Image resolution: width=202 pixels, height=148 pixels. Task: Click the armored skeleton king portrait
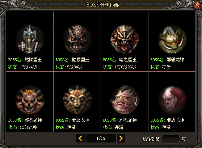tap(30, 39)
